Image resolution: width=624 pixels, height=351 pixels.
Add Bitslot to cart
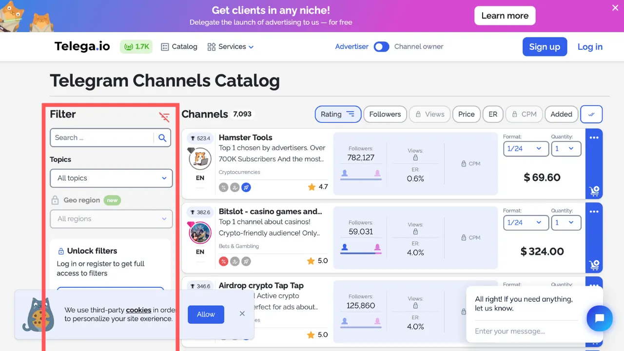(x=594, y=265)
